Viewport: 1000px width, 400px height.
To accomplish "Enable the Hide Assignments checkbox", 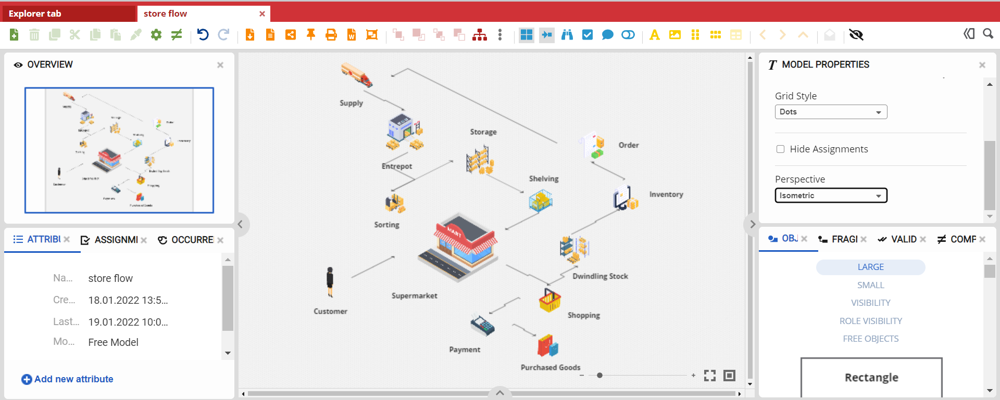I will tap(780, 149).
